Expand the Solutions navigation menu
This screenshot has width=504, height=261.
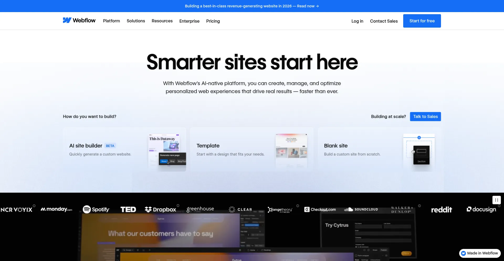coord(136,21)
